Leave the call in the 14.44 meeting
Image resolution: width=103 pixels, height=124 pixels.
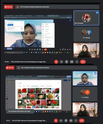click(x=83, y=62)
